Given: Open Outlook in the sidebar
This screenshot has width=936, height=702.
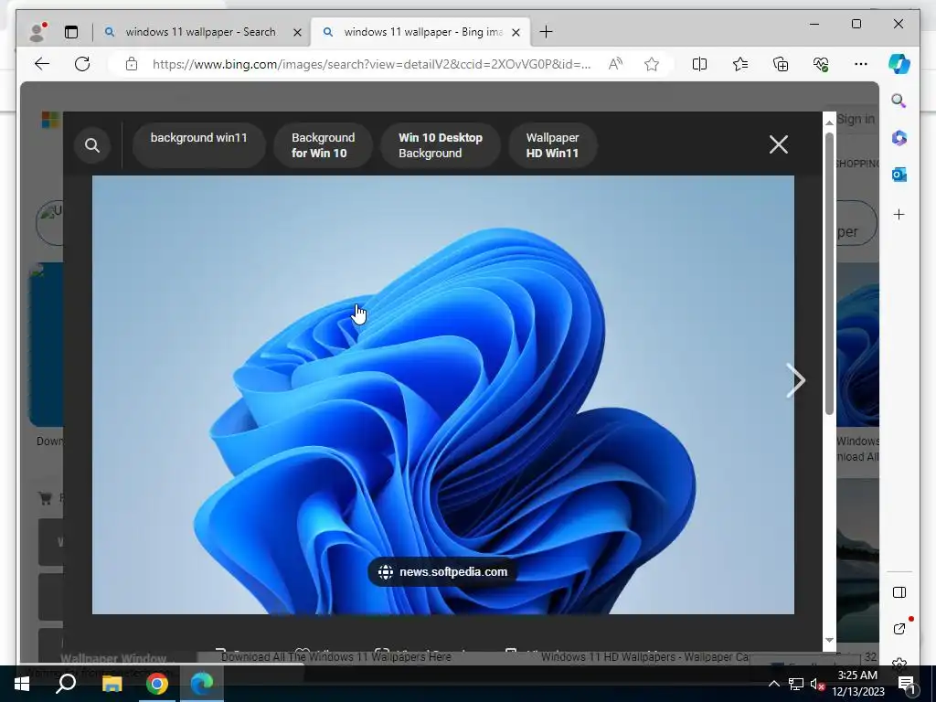Looking at the screenshot, I should (899, 175).
